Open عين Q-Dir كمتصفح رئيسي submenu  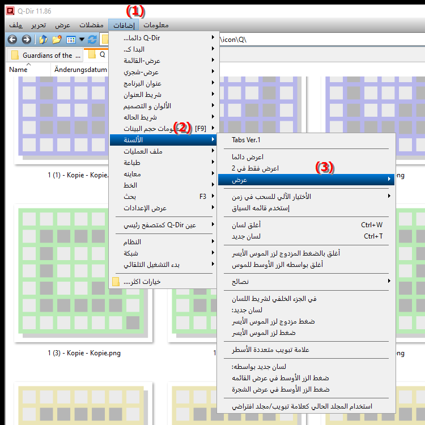[163, 225]
